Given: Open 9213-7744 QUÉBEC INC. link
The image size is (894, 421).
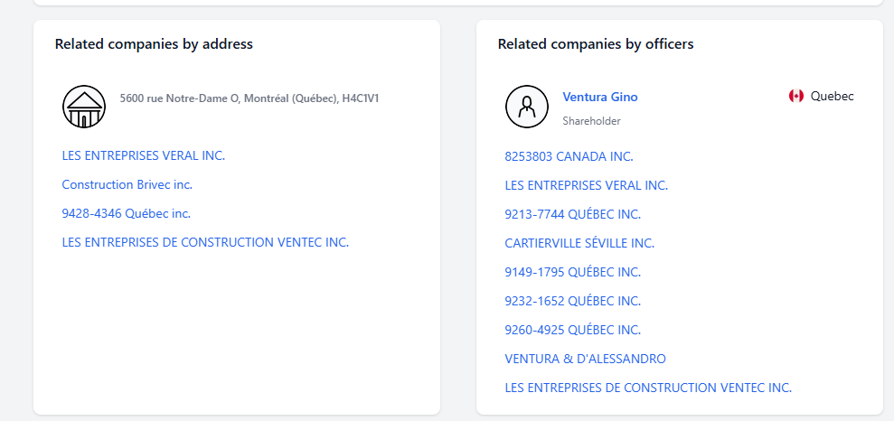Looking at the screenshot, I should point(573,214).
